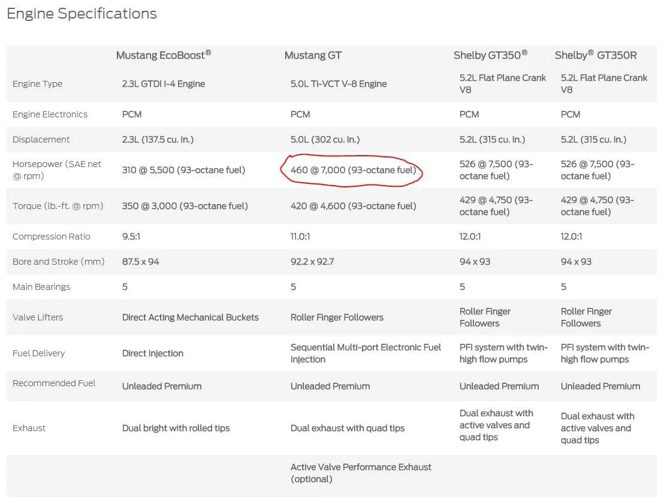This screenshot has width=664, height=503.
Task: Click '460 @ 7,000 (93-octane fuel)' value
Action: coord(353,170)
